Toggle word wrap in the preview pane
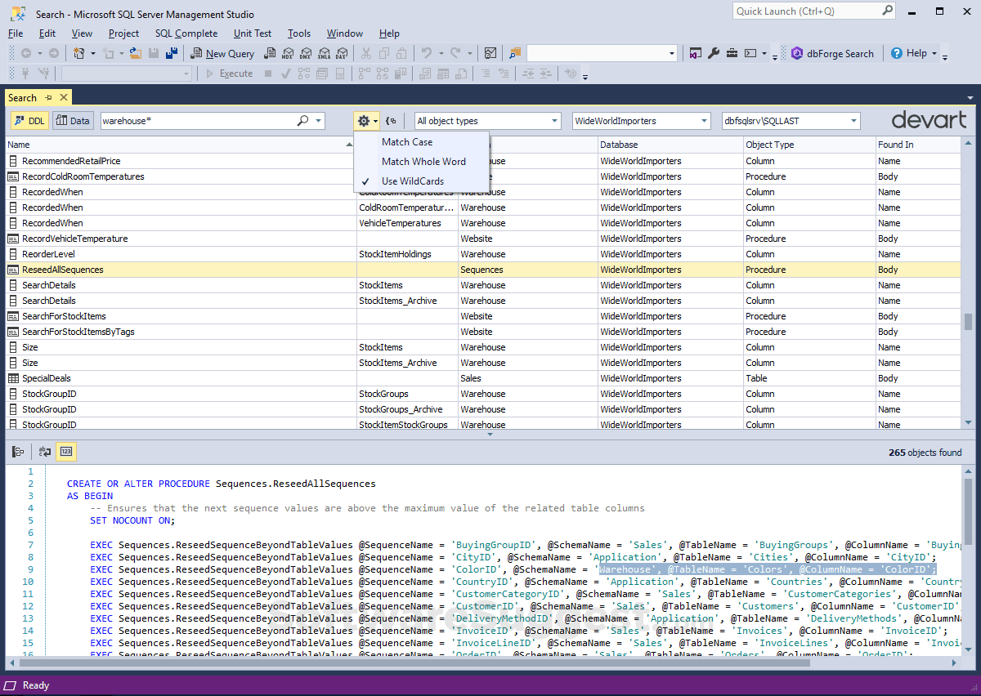Viewport: 981px width, 696px height. tap(44, 451)
